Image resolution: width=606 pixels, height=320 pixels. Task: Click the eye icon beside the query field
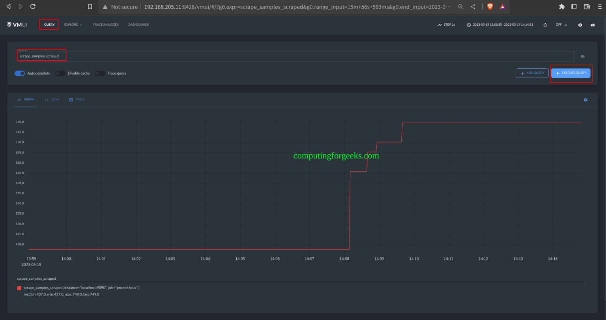[x=582, y=56]
